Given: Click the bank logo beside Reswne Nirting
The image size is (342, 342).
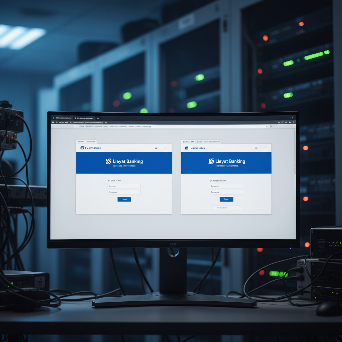Looking at the screenshot, I should pyautogui.click(x=187, y=148).
